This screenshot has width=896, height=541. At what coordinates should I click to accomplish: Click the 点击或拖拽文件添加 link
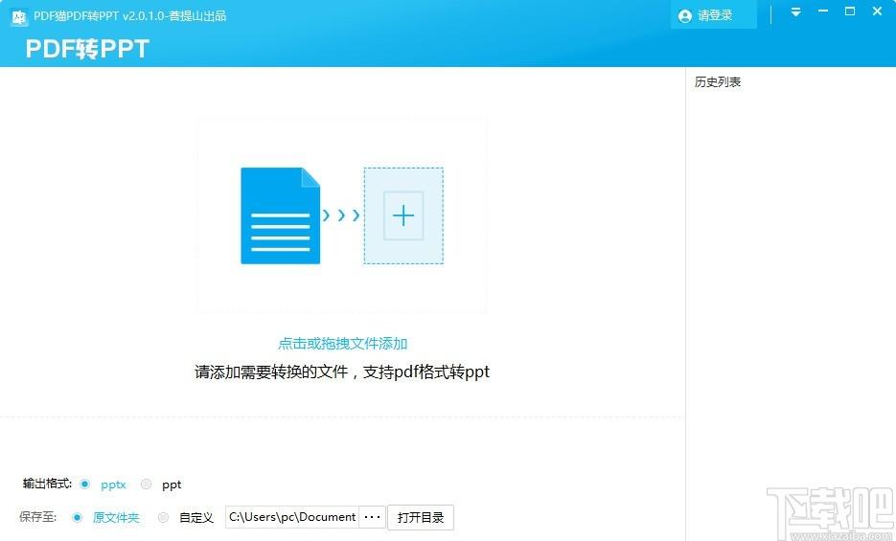pos(342,344)
